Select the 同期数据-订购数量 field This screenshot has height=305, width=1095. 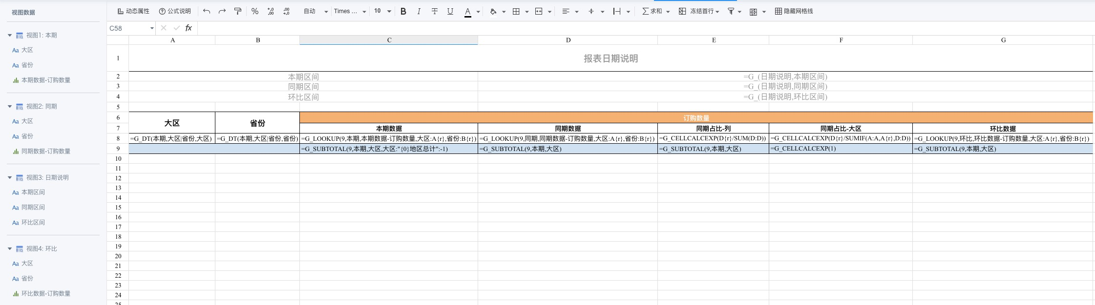(45, 151)
